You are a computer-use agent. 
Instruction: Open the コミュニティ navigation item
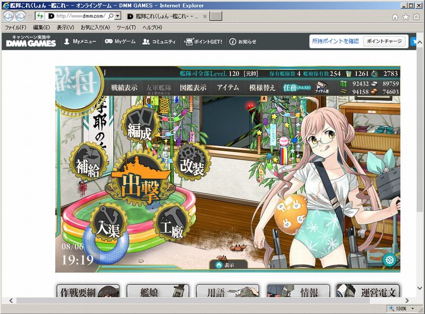pos(159,41)
